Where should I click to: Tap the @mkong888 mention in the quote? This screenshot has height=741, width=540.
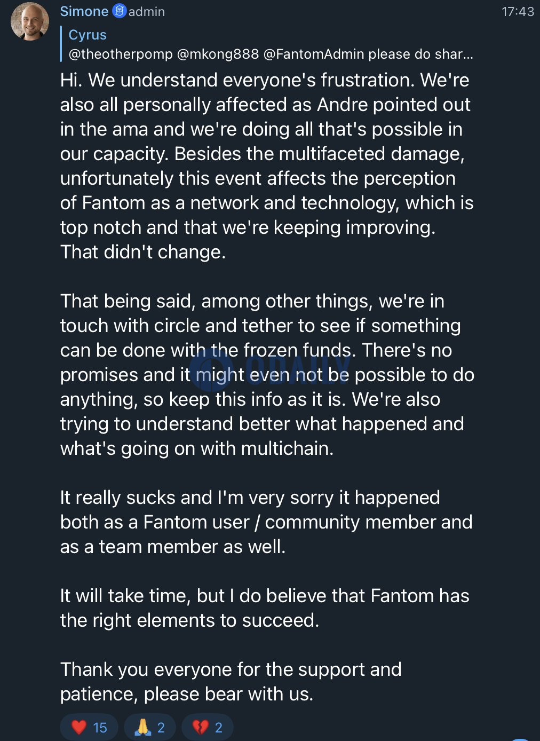coord(218,54)
